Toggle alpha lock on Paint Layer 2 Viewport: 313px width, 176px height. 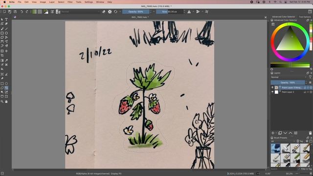click(x=311, y=92)
